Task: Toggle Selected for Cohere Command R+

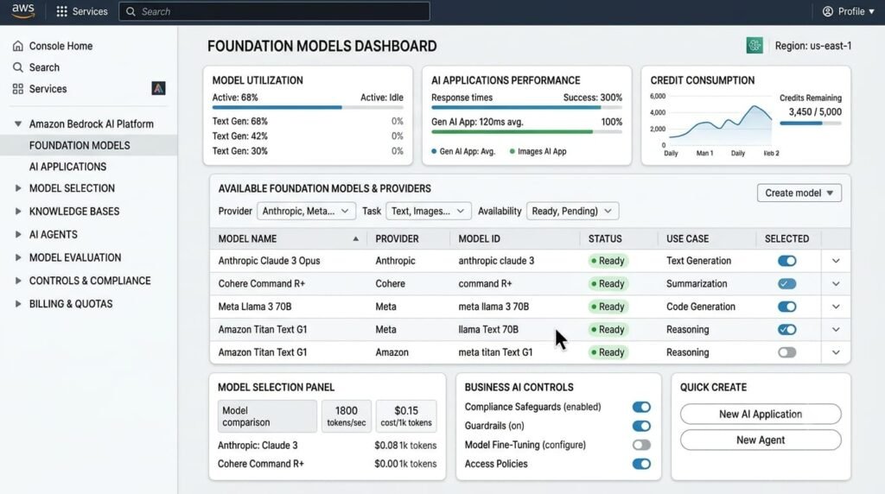Action: click(786, 283)
